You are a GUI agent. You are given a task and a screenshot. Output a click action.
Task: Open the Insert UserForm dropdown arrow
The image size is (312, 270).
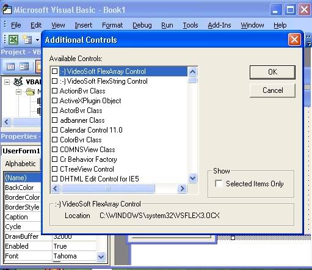[37, 40]
